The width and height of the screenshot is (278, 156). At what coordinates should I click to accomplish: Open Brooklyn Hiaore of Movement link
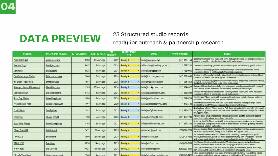pos(27,87)
